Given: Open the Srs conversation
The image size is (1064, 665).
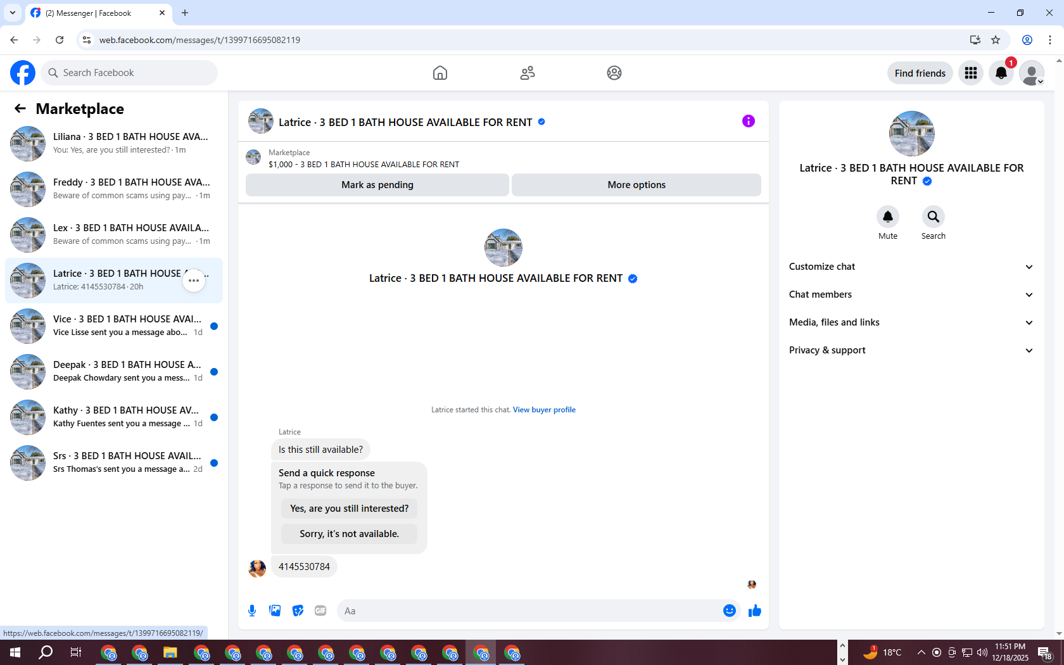Looking at the screenshot, I should pyautogui.click(x=114, y=462).
